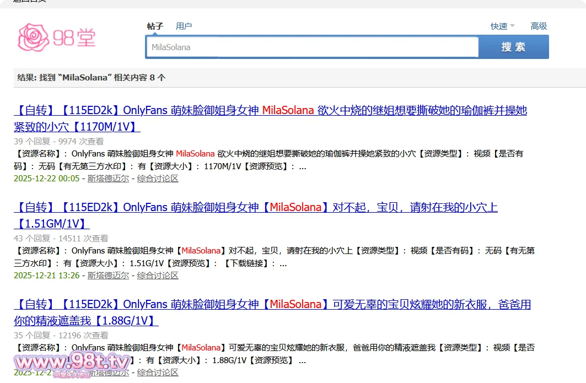Select the 帖子 search tab
586x383 pixels.
click(155, 26)
